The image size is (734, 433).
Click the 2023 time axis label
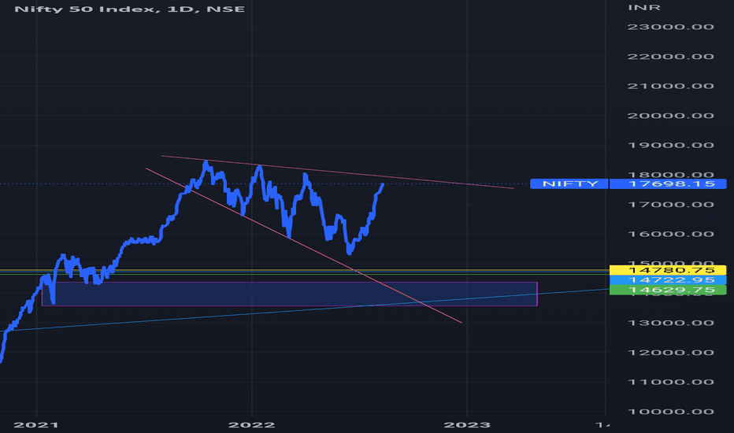467,425
